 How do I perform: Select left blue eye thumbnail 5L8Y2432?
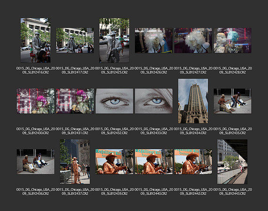click(x=114, y=101)
